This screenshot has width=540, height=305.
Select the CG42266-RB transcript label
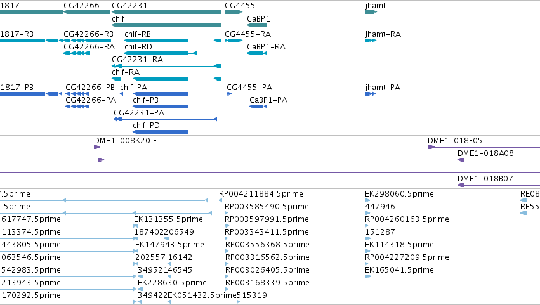click(88, 34)
